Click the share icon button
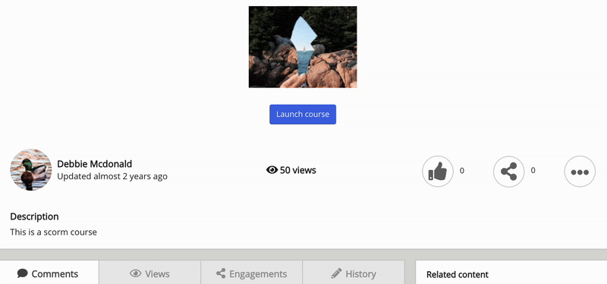 (x=508, y=172)
